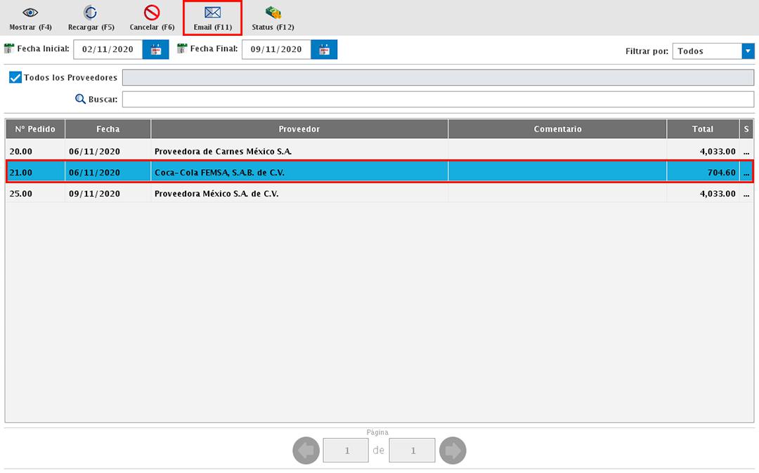Sort by Proveedor column header
The width and height of the screenshot is (759, 473).
coord(299,129)
